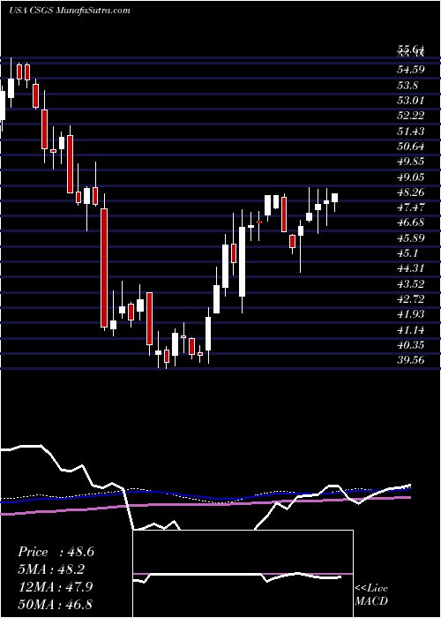Viewport: 441px width, 618px height.
Task: Click the 12MA : 47.9 legend entry
Action: (x=56, y=587)
